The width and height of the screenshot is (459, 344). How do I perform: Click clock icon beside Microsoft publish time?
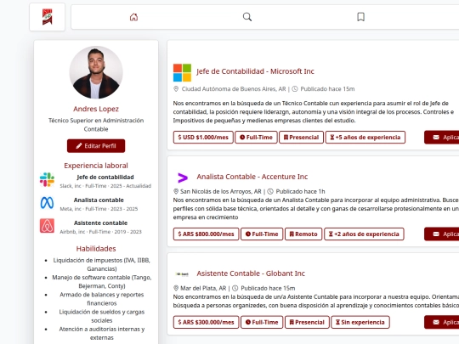295,89
